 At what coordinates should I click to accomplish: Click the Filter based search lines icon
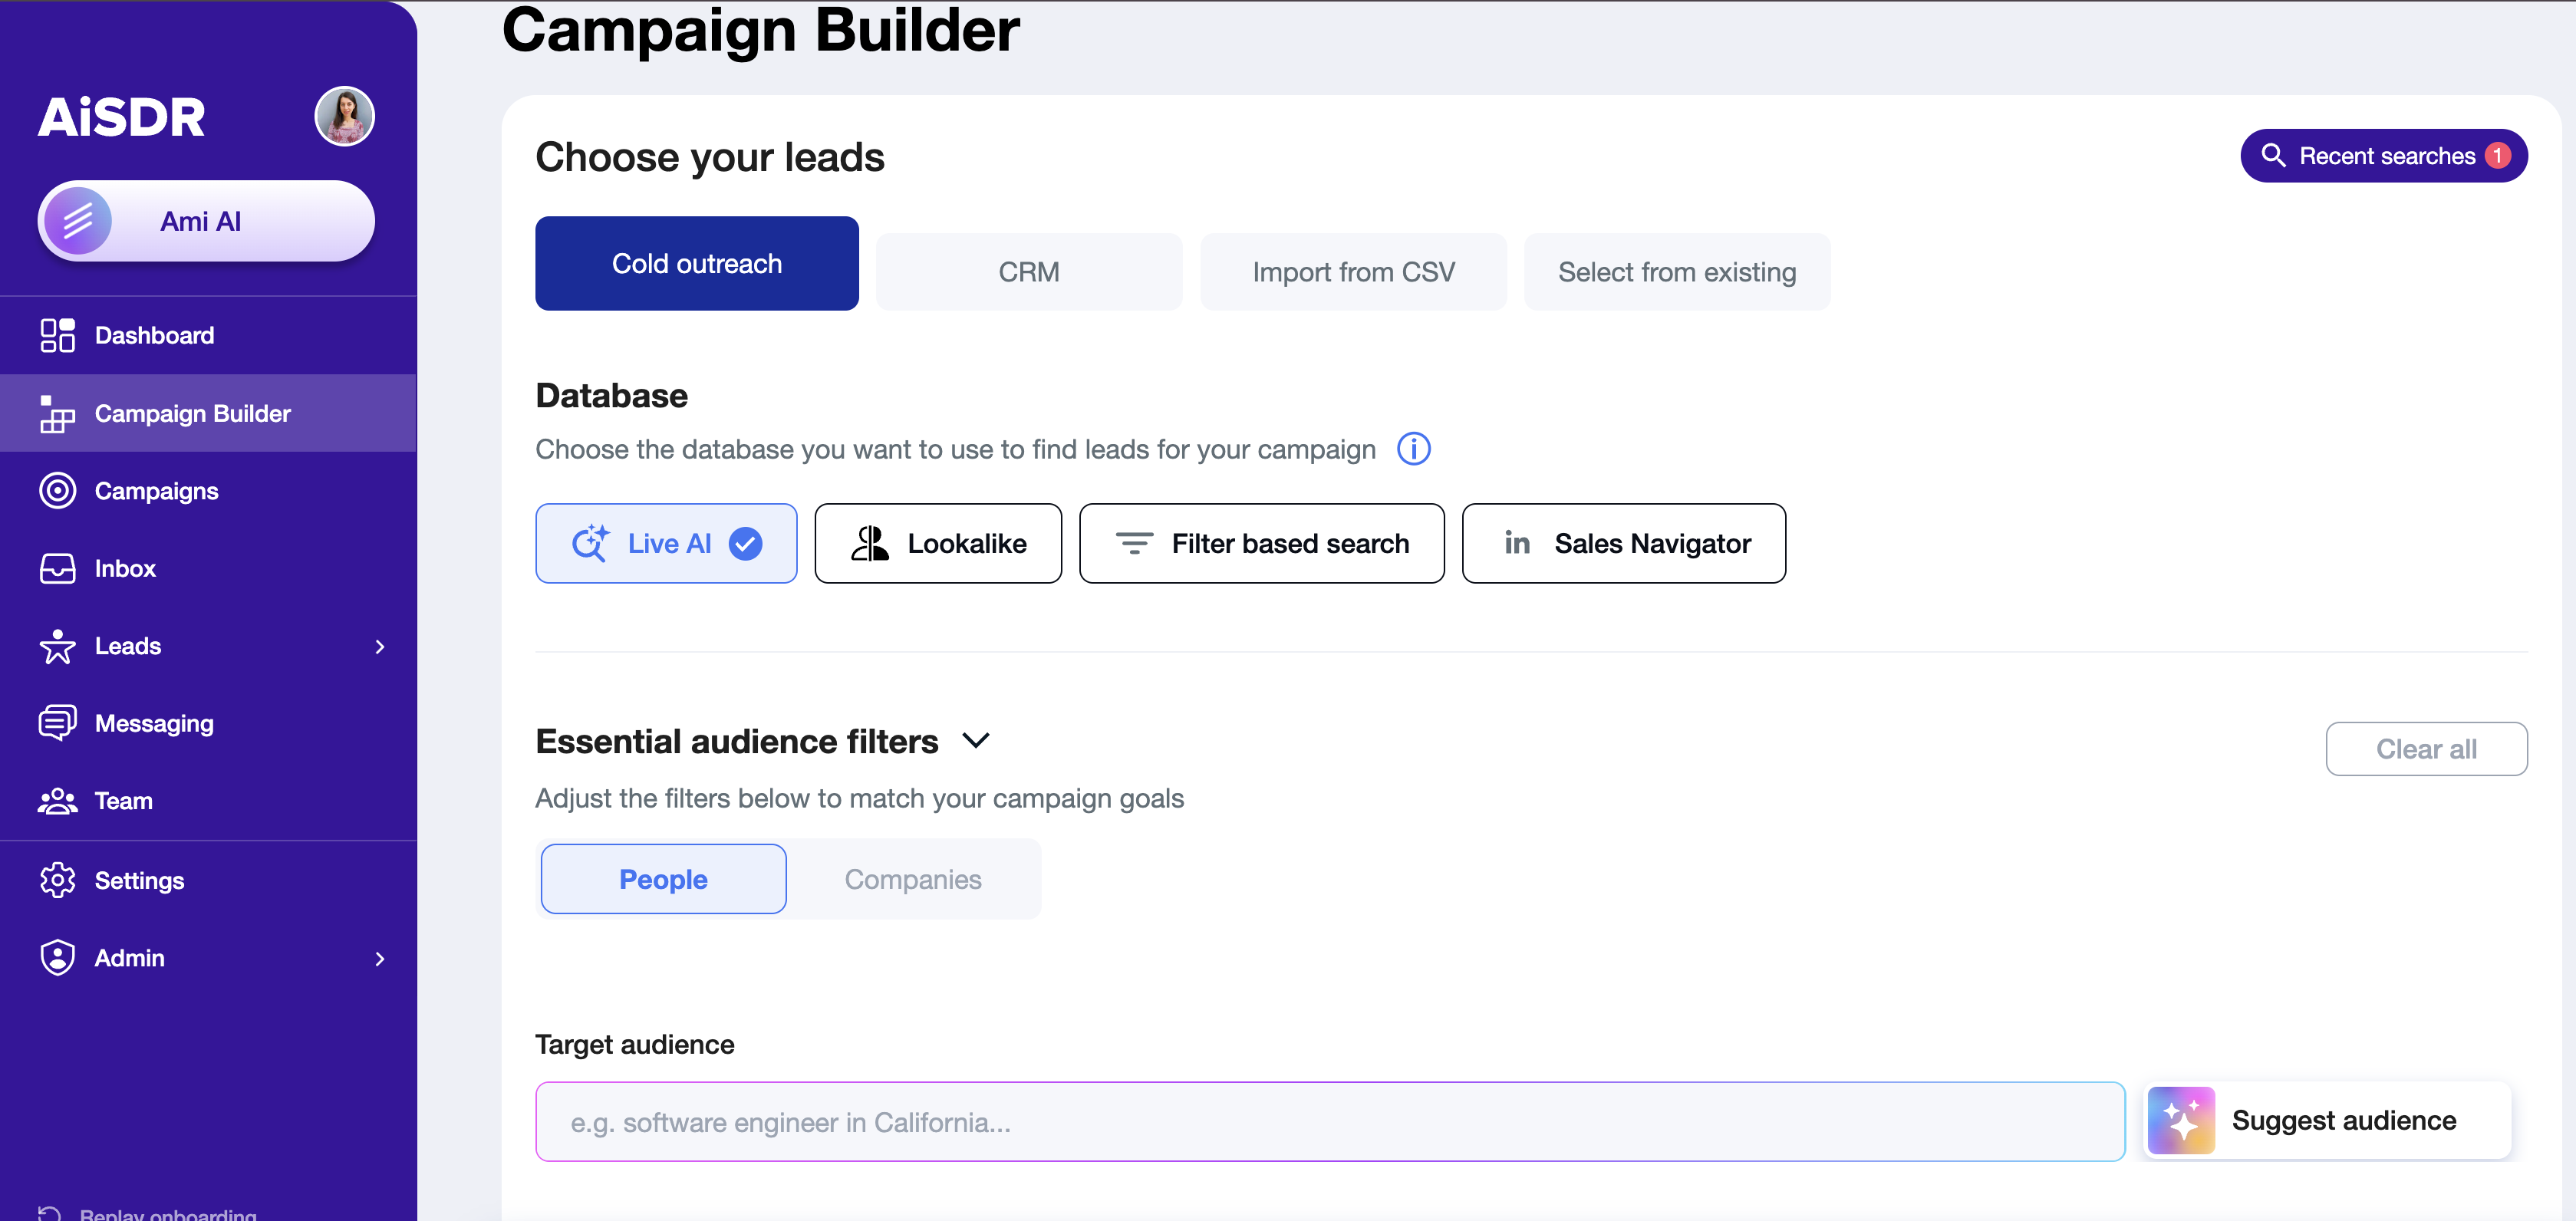point(1134,543)
